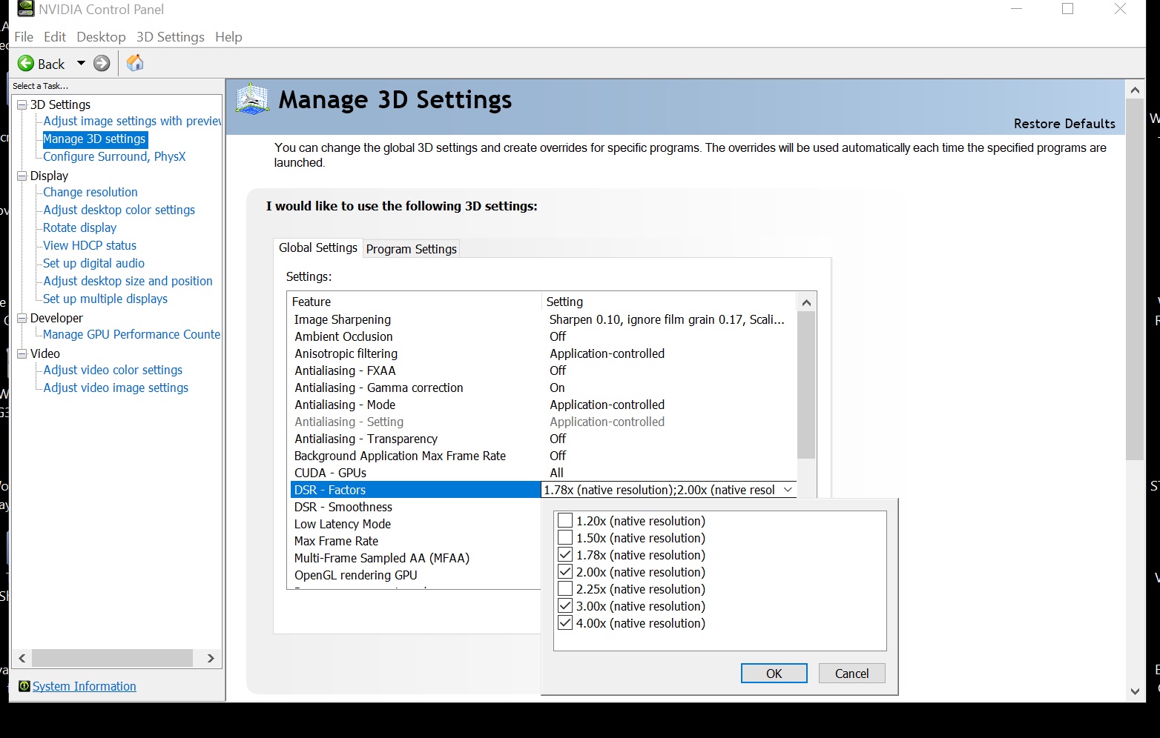Click Cancel in the DSR factors popup
The width and height of the screenshot is (1160, 738).
point(852,674)
